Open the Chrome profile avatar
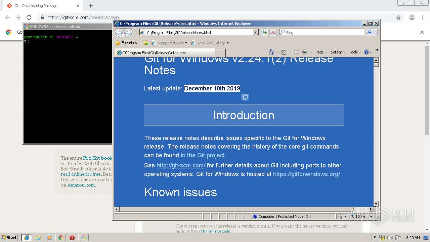This screenshot has width=430, height=242. pyautogui.click(x=412, y=17)
